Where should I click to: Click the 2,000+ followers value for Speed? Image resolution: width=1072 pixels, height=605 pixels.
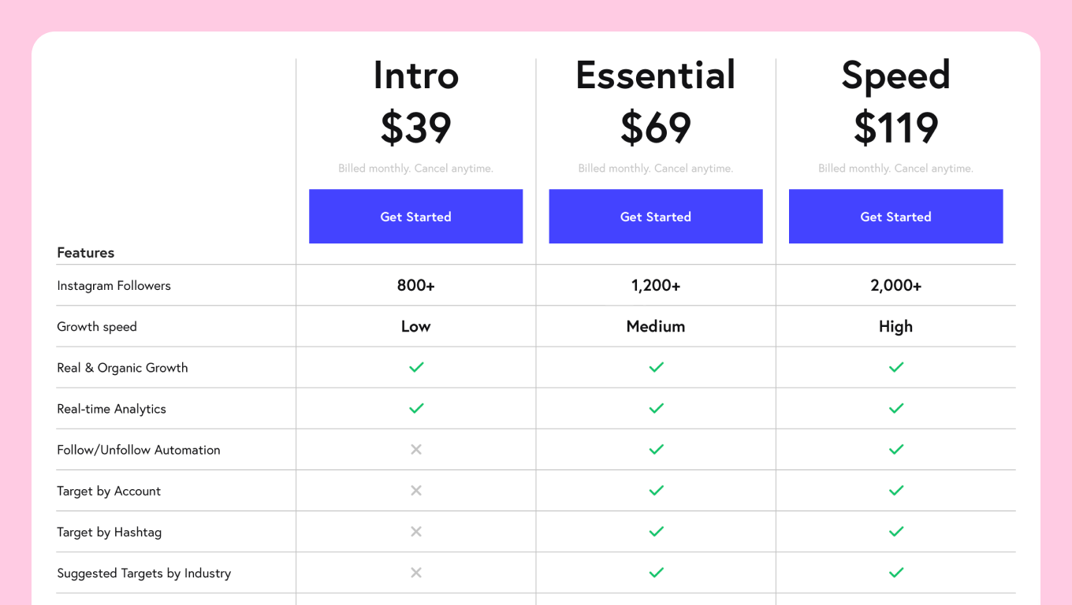tap(895, 285)
